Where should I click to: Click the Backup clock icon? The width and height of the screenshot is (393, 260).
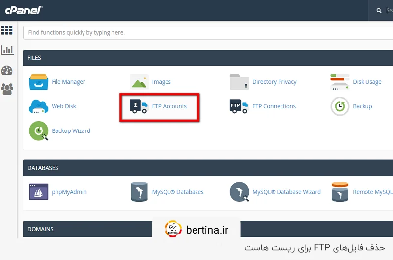click(340, 106)
